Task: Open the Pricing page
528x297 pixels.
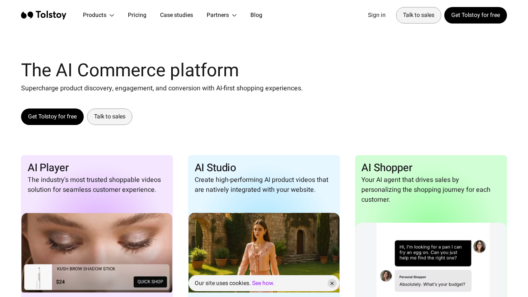Action: point(137,15)
